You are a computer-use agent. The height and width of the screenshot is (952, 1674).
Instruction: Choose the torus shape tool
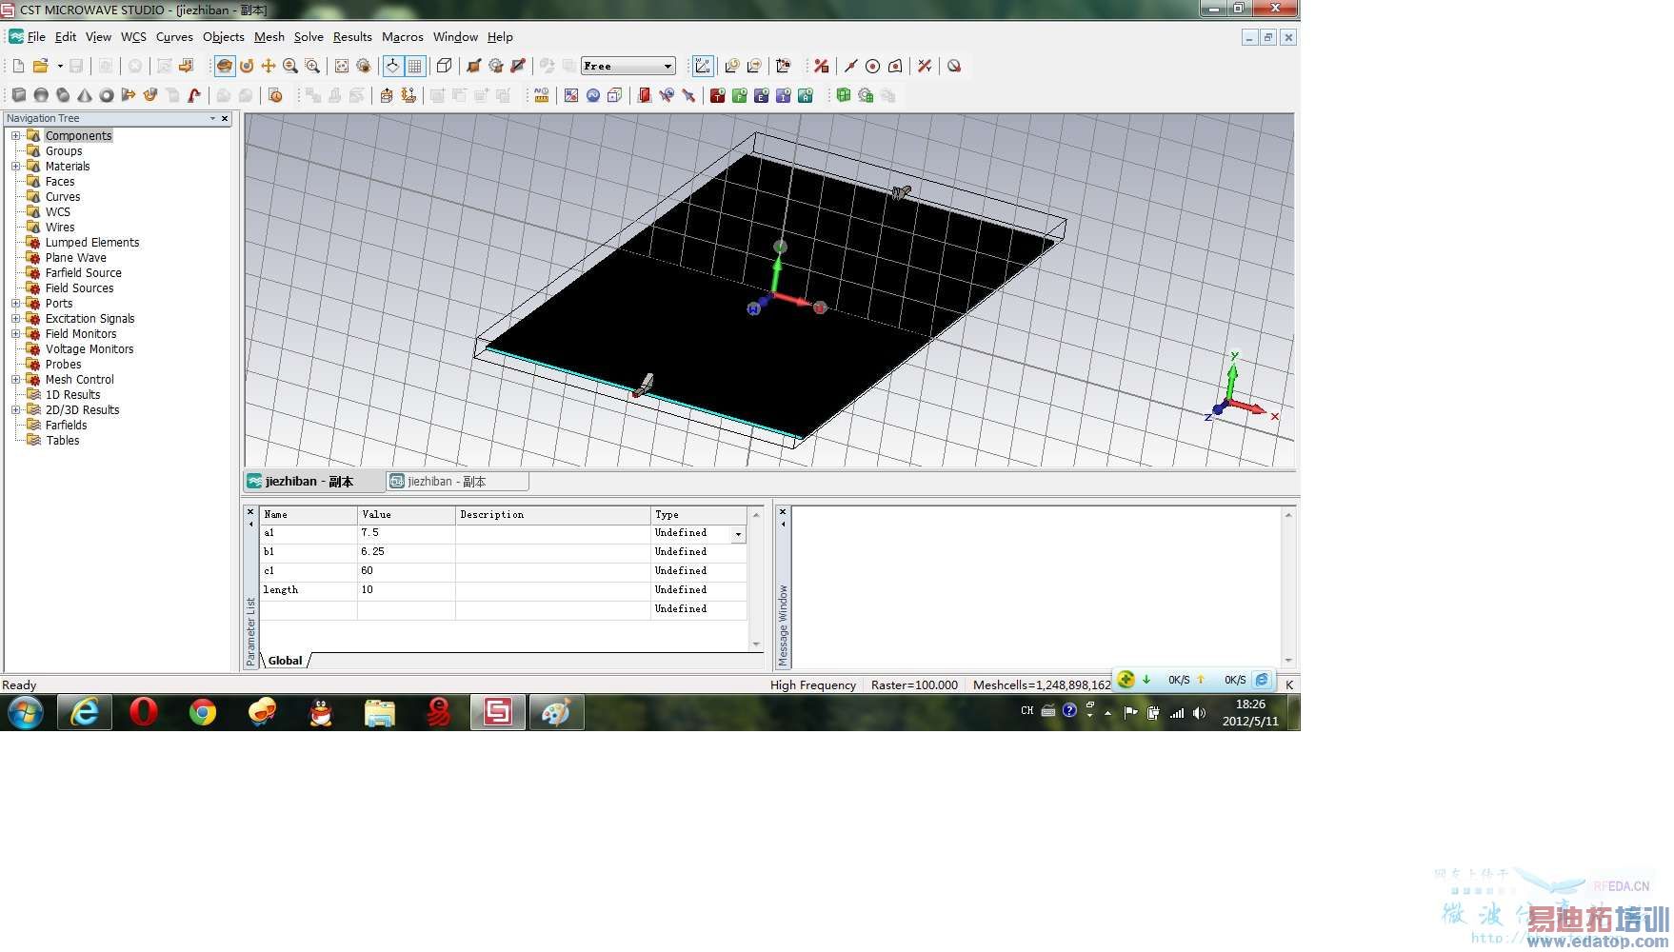tap(107, 95)
